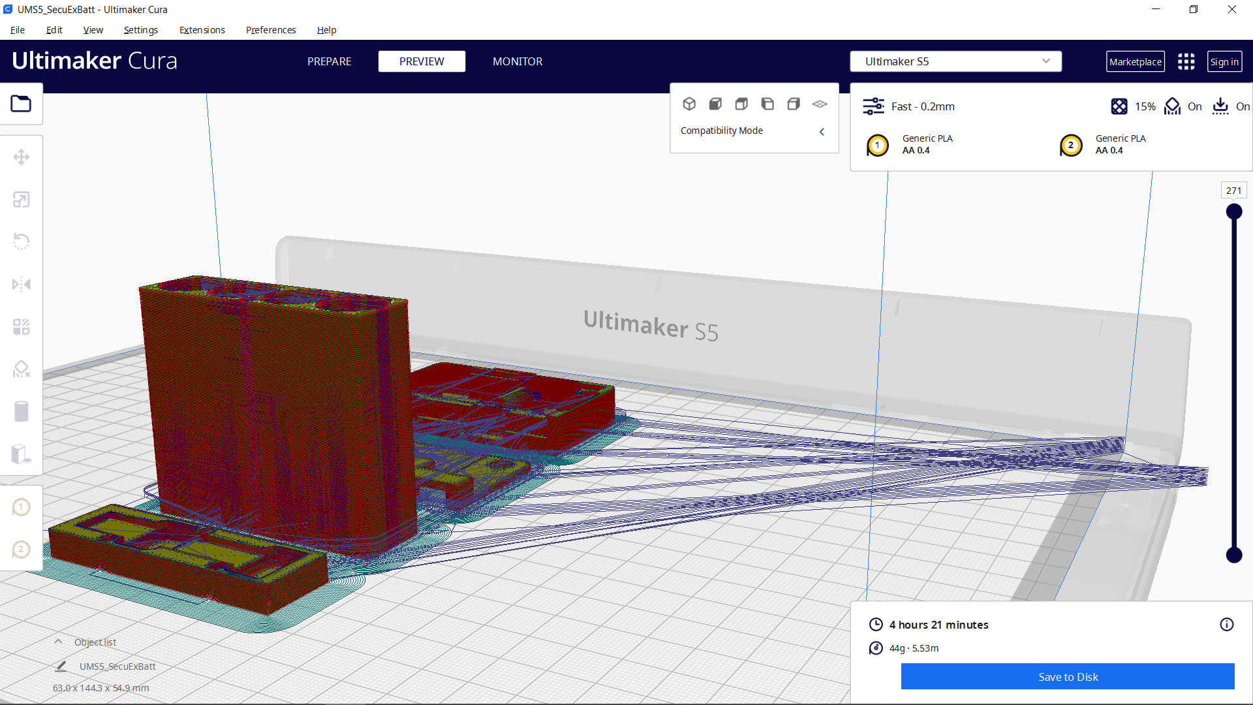Open the Marketplace button
Screen dimensions: 1253x705
[x=1135, y=61]
